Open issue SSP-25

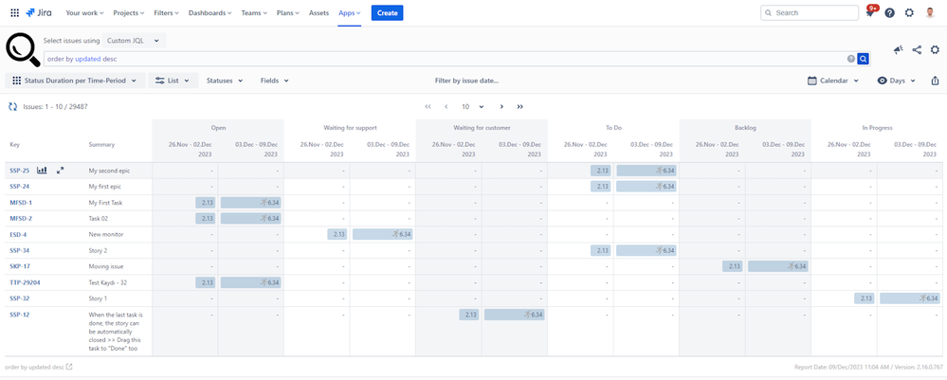(19, 171)
